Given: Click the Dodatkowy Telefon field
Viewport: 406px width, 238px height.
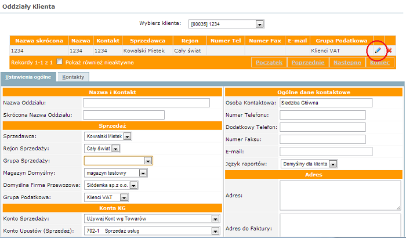Looking at the screenshot, I should tap(322, 127).
